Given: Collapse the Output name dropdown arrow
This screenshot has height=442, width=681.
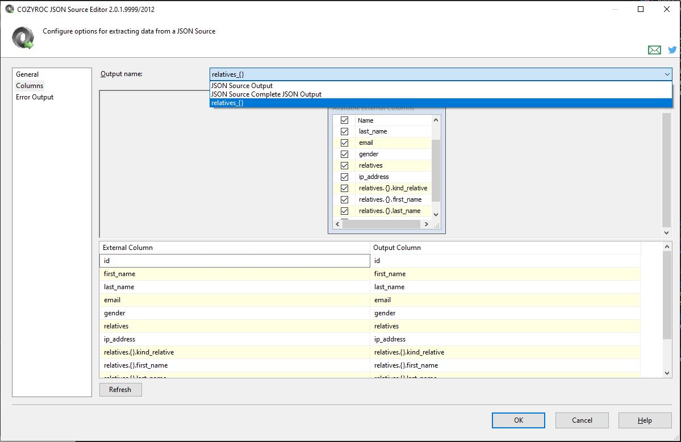Looking at the screenshot, I should (x=667, y=74).
